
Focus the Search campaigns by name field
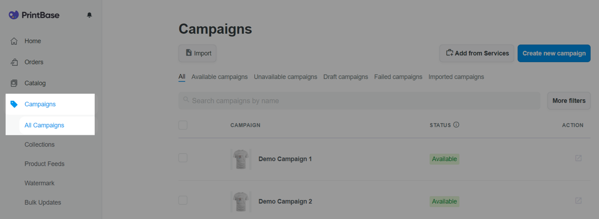tap(359, 101)
